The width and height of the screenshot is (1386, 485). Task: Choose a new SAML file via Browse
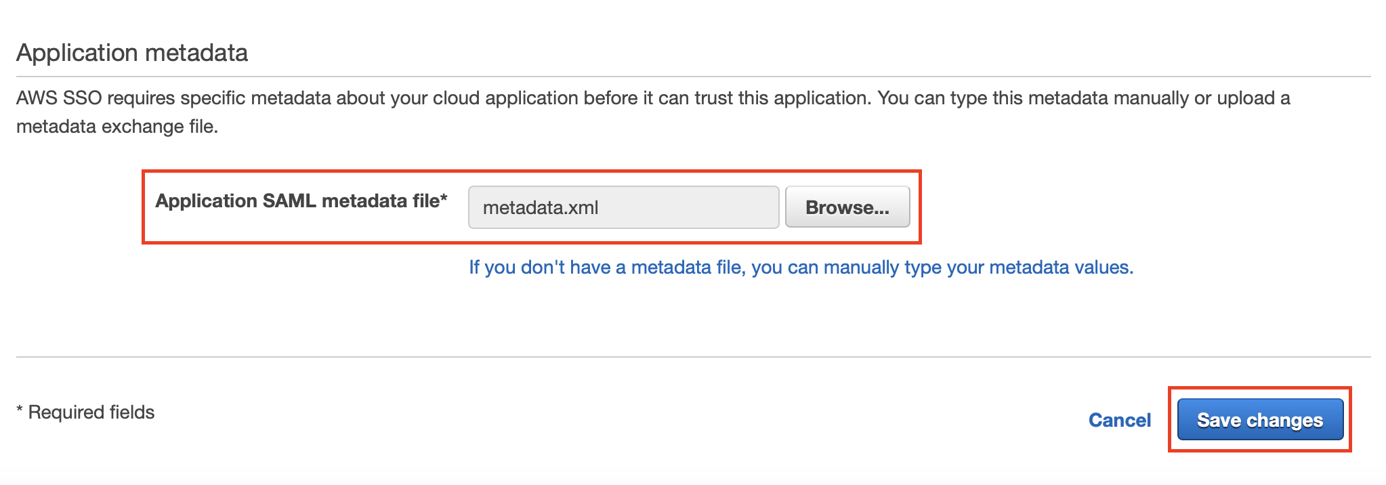click(847, 207)
